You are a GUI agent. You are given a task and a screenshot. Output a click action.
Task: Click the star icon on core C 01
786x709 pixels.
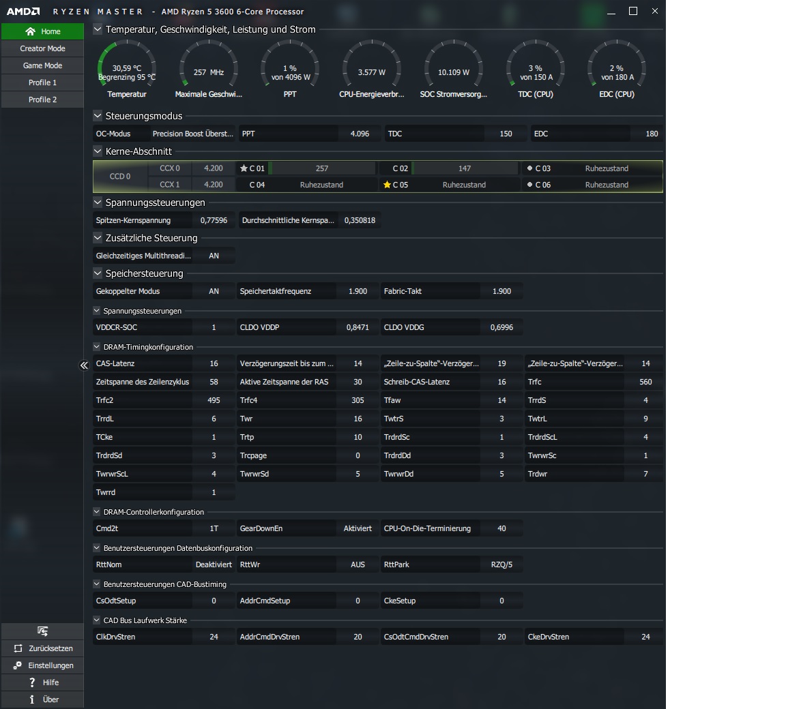244,168
